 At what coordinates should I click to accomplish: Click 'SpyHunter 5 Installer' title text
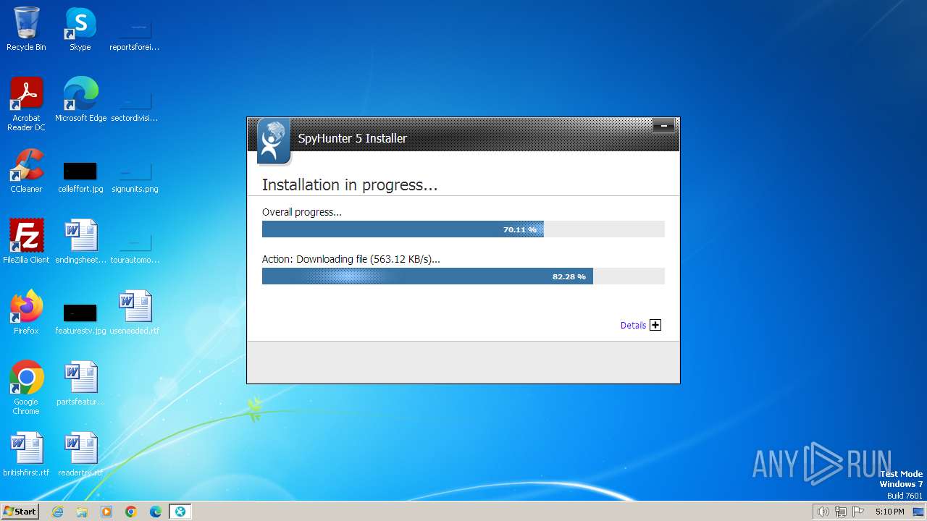353,138
